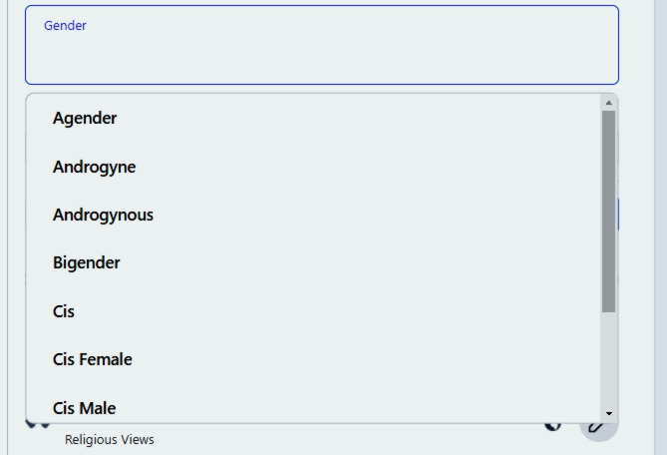Pick Androgynous in the dropdown

tap(103, 215)
